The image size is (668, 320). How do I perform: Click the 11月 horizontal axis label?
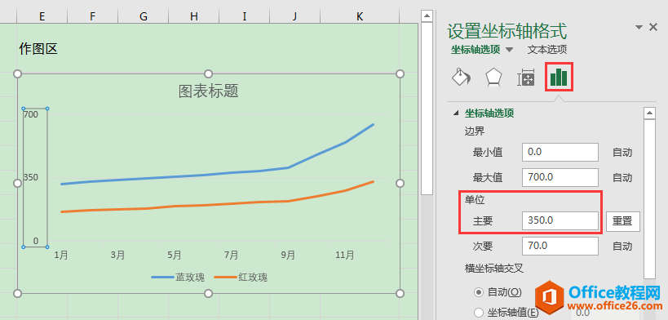coord(345,256)
